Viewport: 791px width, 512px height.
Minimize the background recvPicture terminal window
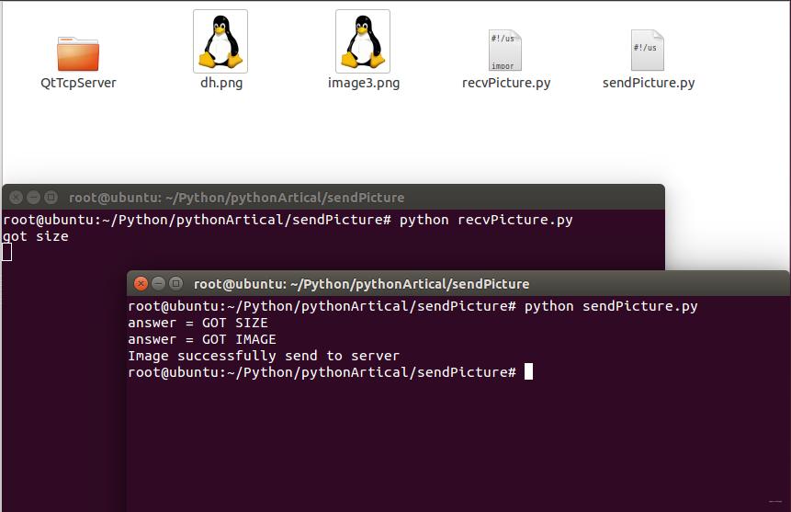coord(33,198)
